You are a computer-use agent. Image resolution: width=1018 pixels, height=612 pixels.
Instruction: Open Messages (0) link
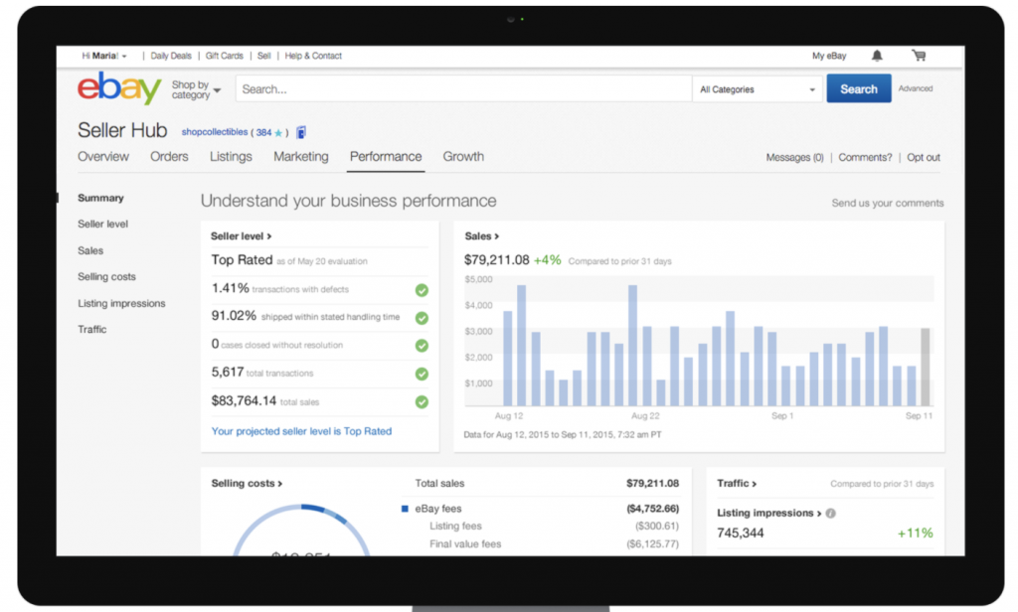click(x=794, y=157)
